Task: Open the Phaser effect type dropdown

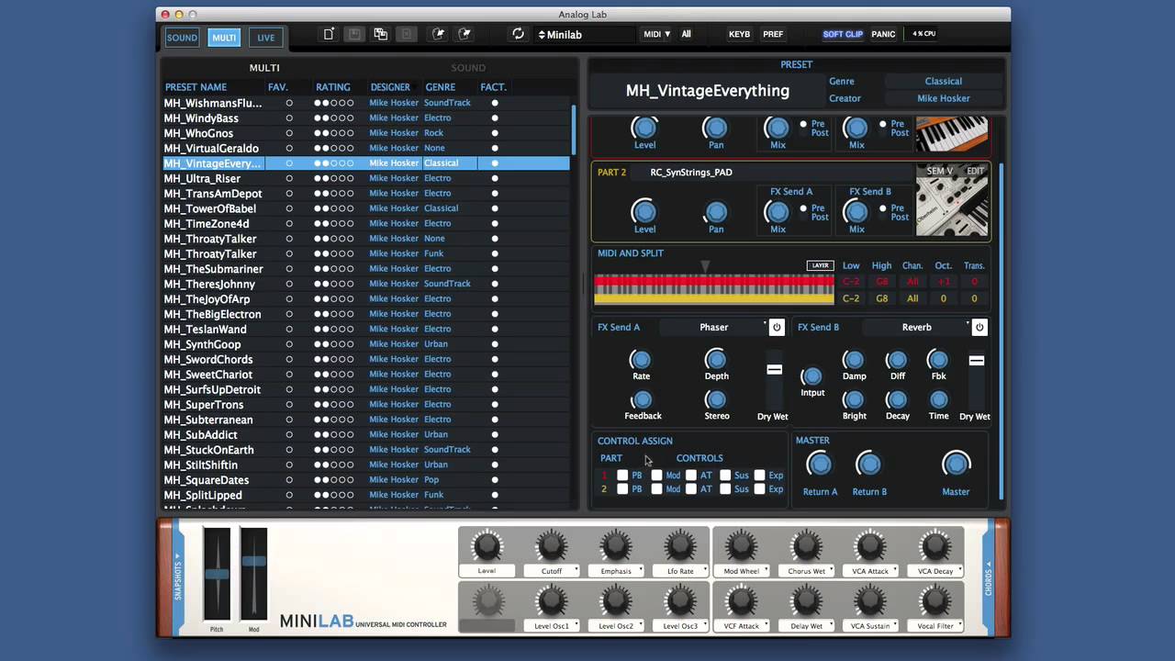Action: click(x=713, y=327)
